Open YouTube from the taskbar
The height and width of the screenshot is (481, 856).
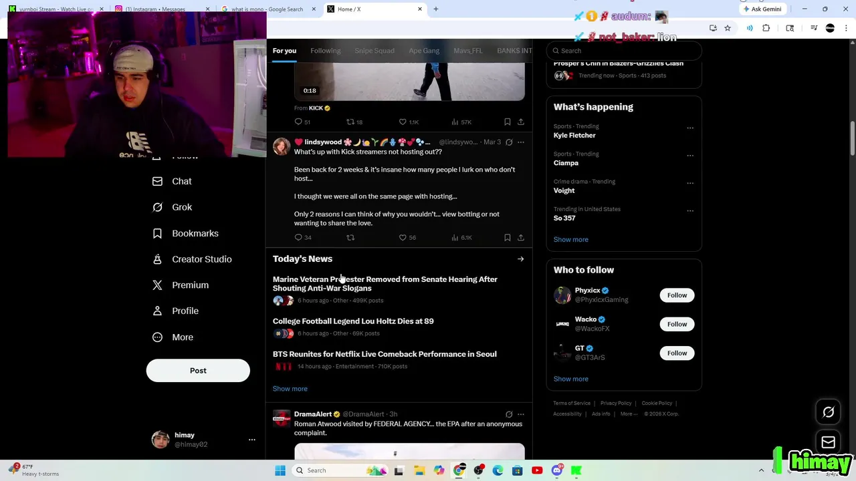537,470
